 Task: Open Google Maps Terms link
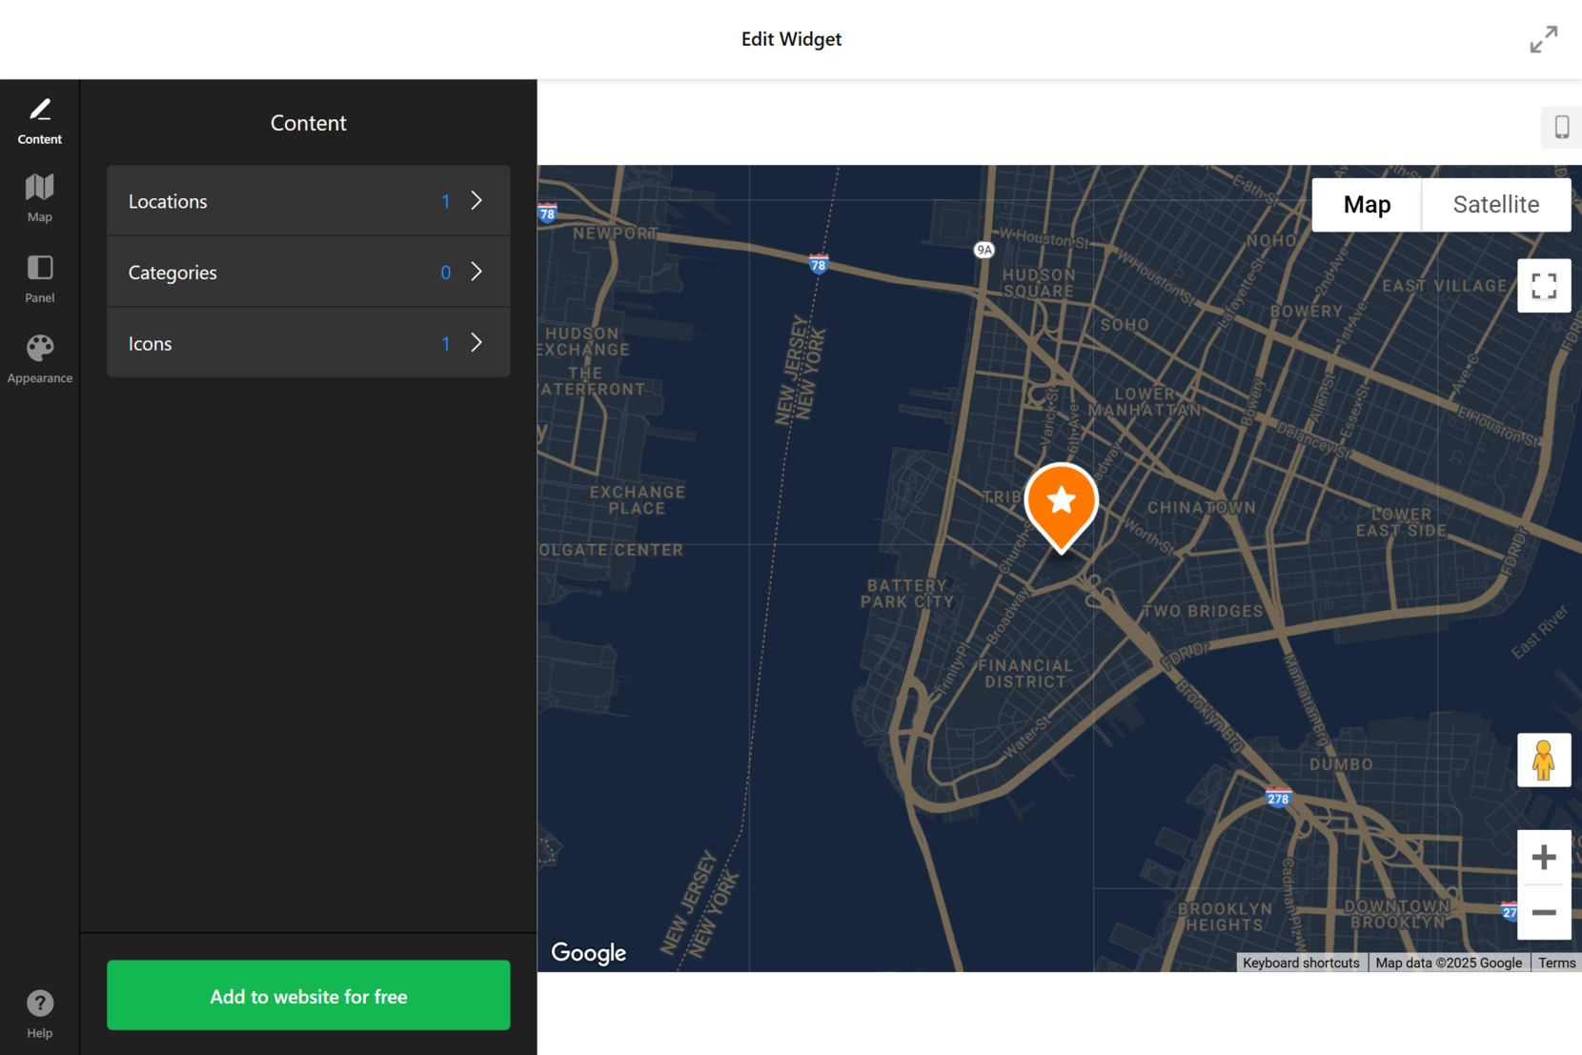pos(1557,963)
